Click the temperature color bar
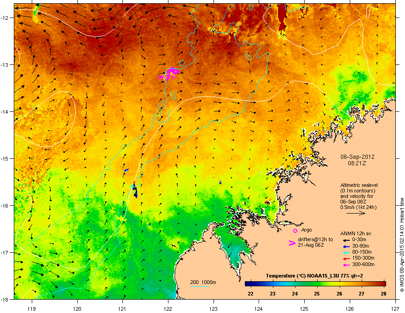The image size is (405, 313). 315,284
